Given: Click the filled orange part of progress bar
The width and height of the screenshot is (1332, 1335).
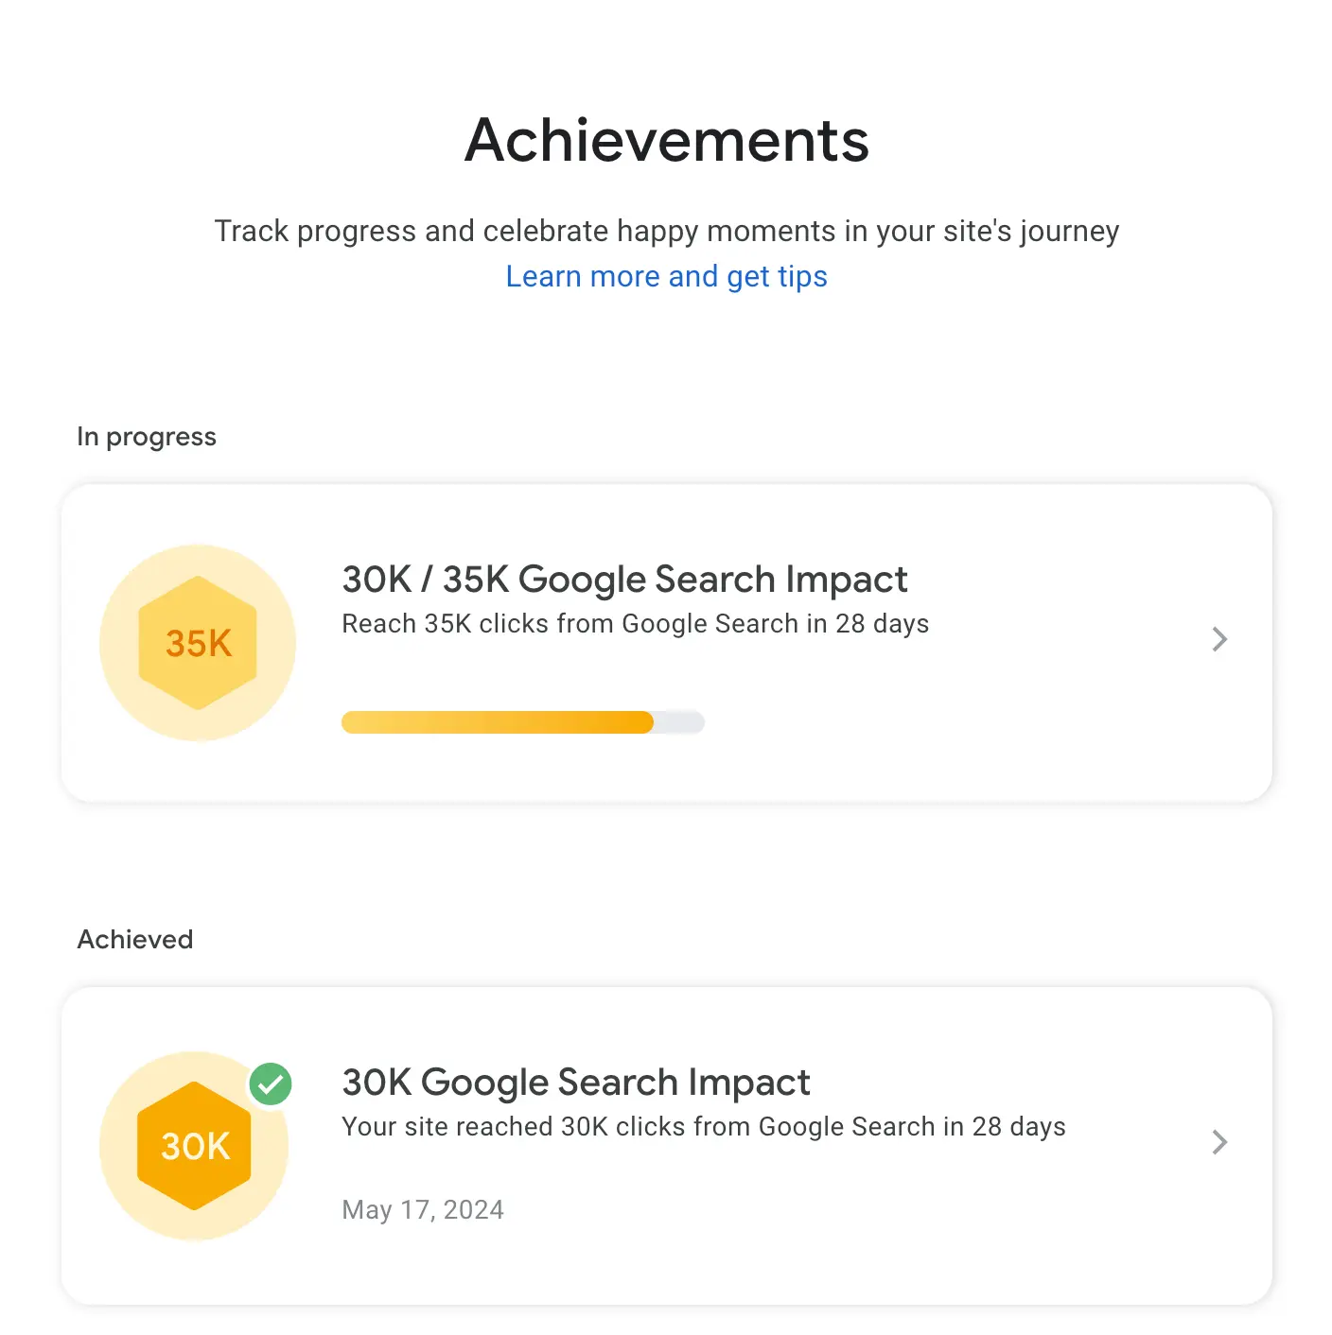Looking at the screenshot, I should click(x=497, y=722).
